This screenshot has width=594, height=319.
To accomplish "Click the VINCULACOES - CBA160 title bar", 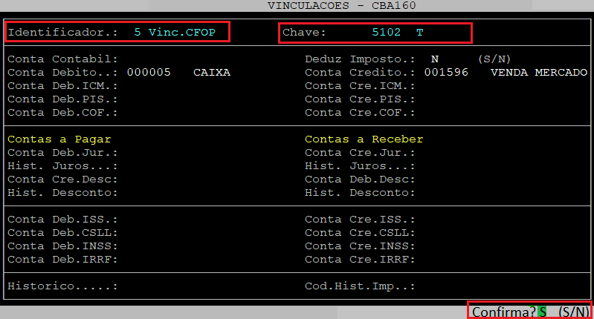I will point(341,6).
